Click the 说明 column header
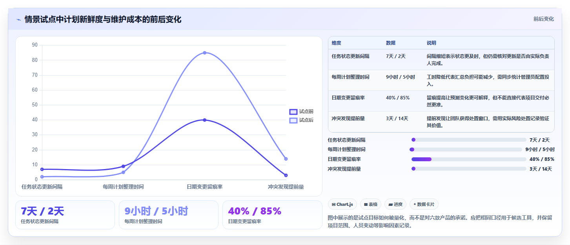Viewport: 570px width, 245px height. (432, 43)
